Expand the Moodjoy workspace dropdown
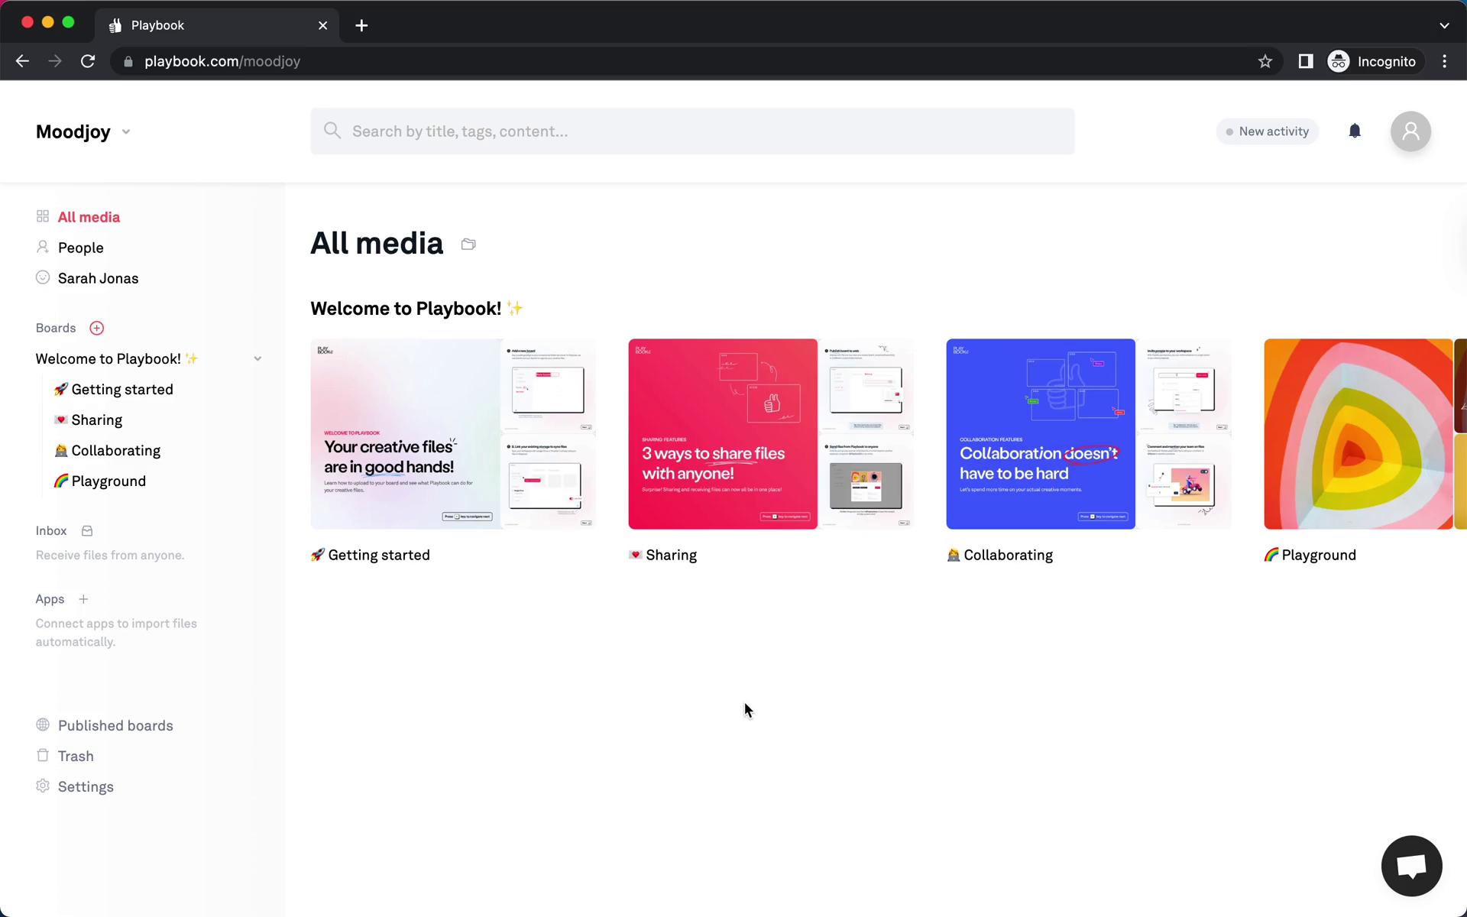 125,132
